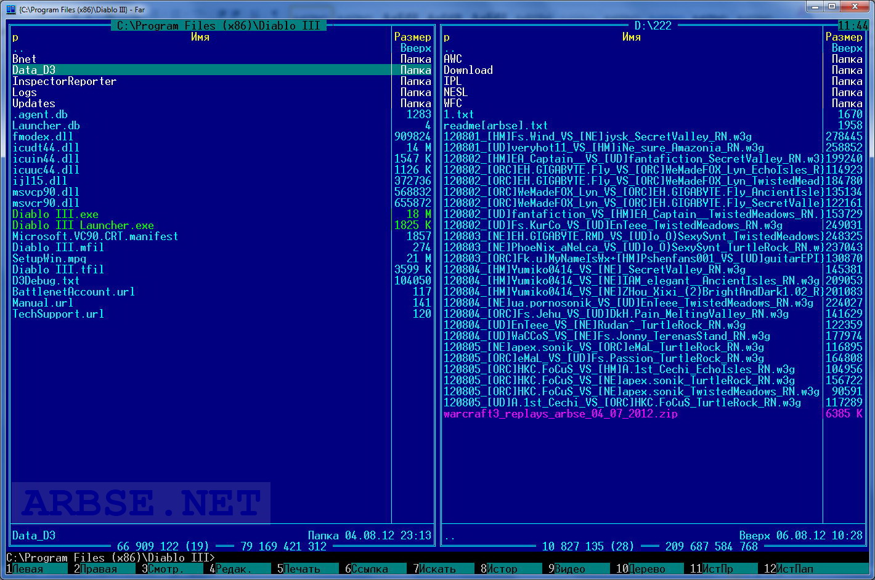This screenshot has height=580, width=875.
Task: Select Diablo III.exe executable
Action: 55,214
